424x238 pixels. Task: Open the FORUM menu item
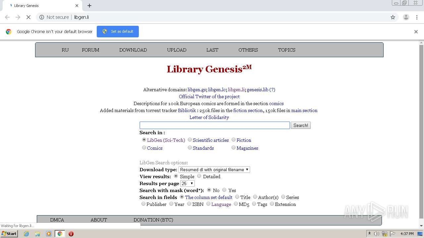pyautogui.click(x=90, y=50)
